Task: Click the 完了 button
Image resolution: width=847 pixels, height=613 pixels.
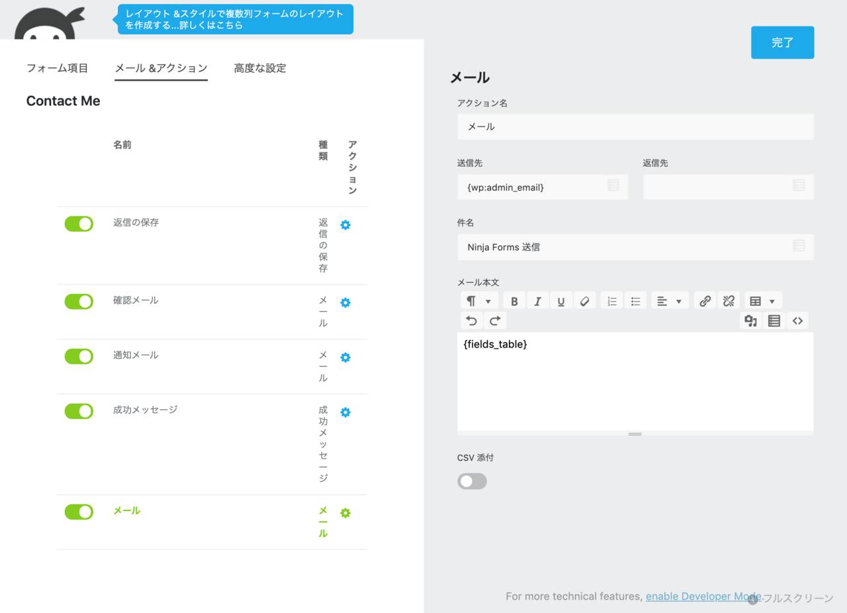Action: click(782, 42)
